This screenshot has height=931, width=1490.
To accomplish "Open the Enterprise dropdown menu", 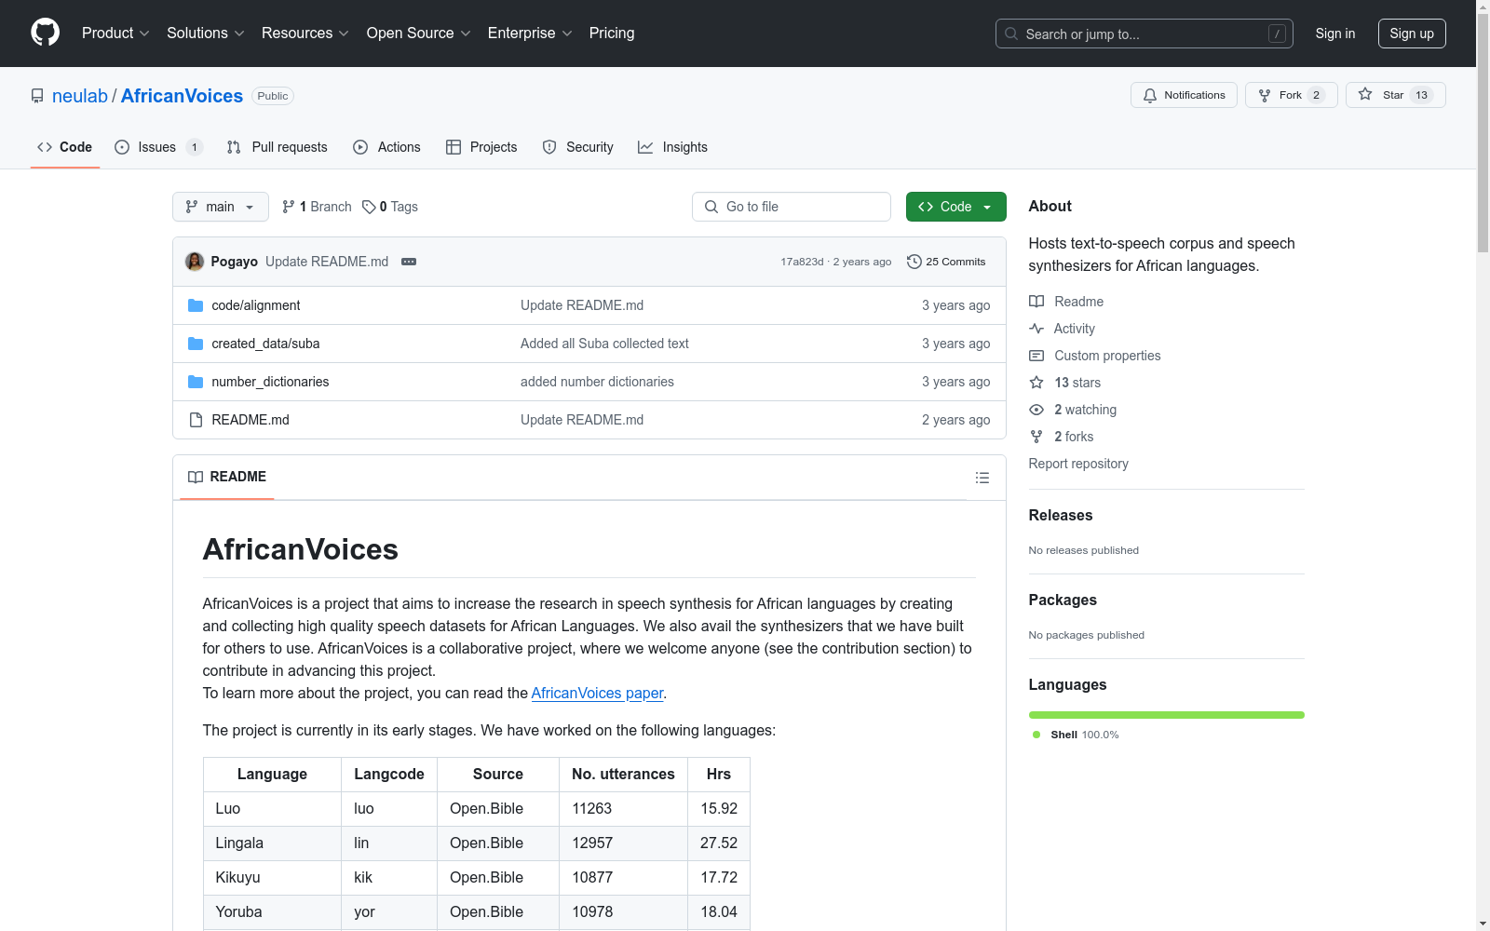I will pos(530,33).
